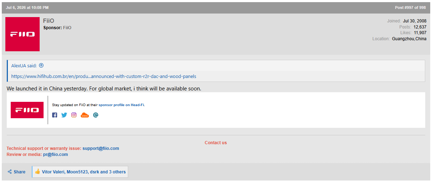Open the 'Post #997 of 998' permalink
The image size is (432, 183).
[410, 7]
